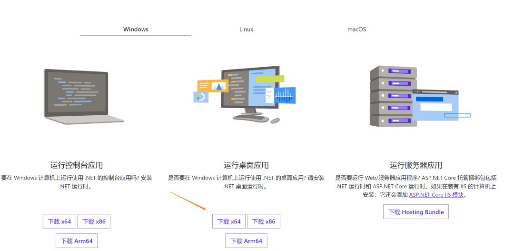Download x86 console app runtime
The image size is (514, 251).
[x=94, y=221]
